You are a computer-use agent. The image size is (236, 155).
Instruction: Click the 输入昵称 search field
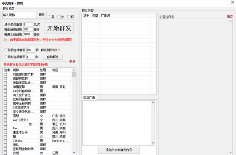click(19, 15)
